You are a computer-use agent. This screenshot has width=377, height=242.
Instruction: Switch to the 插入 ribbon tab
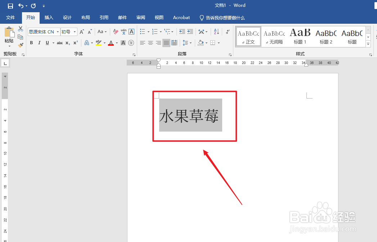point(49,17)
